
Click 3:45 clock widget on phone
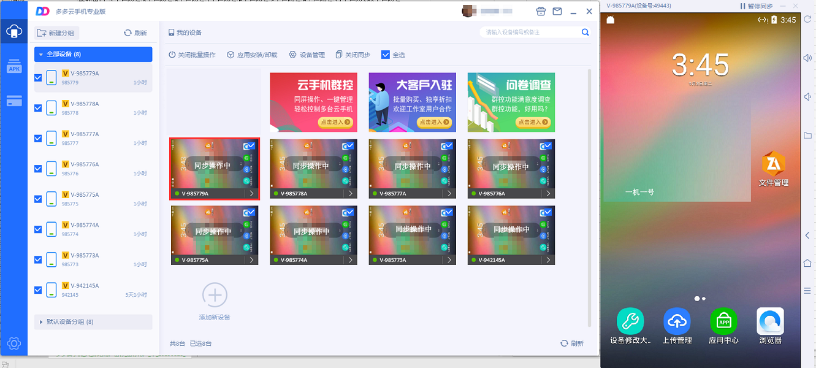coord(700,64)
